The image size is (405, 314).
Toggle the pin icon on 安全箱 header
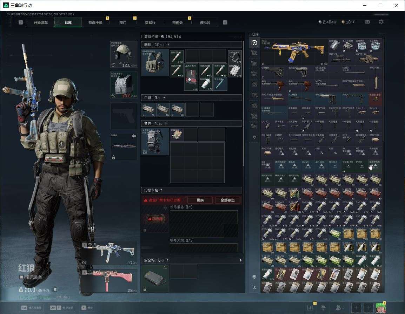coord(240,260)
